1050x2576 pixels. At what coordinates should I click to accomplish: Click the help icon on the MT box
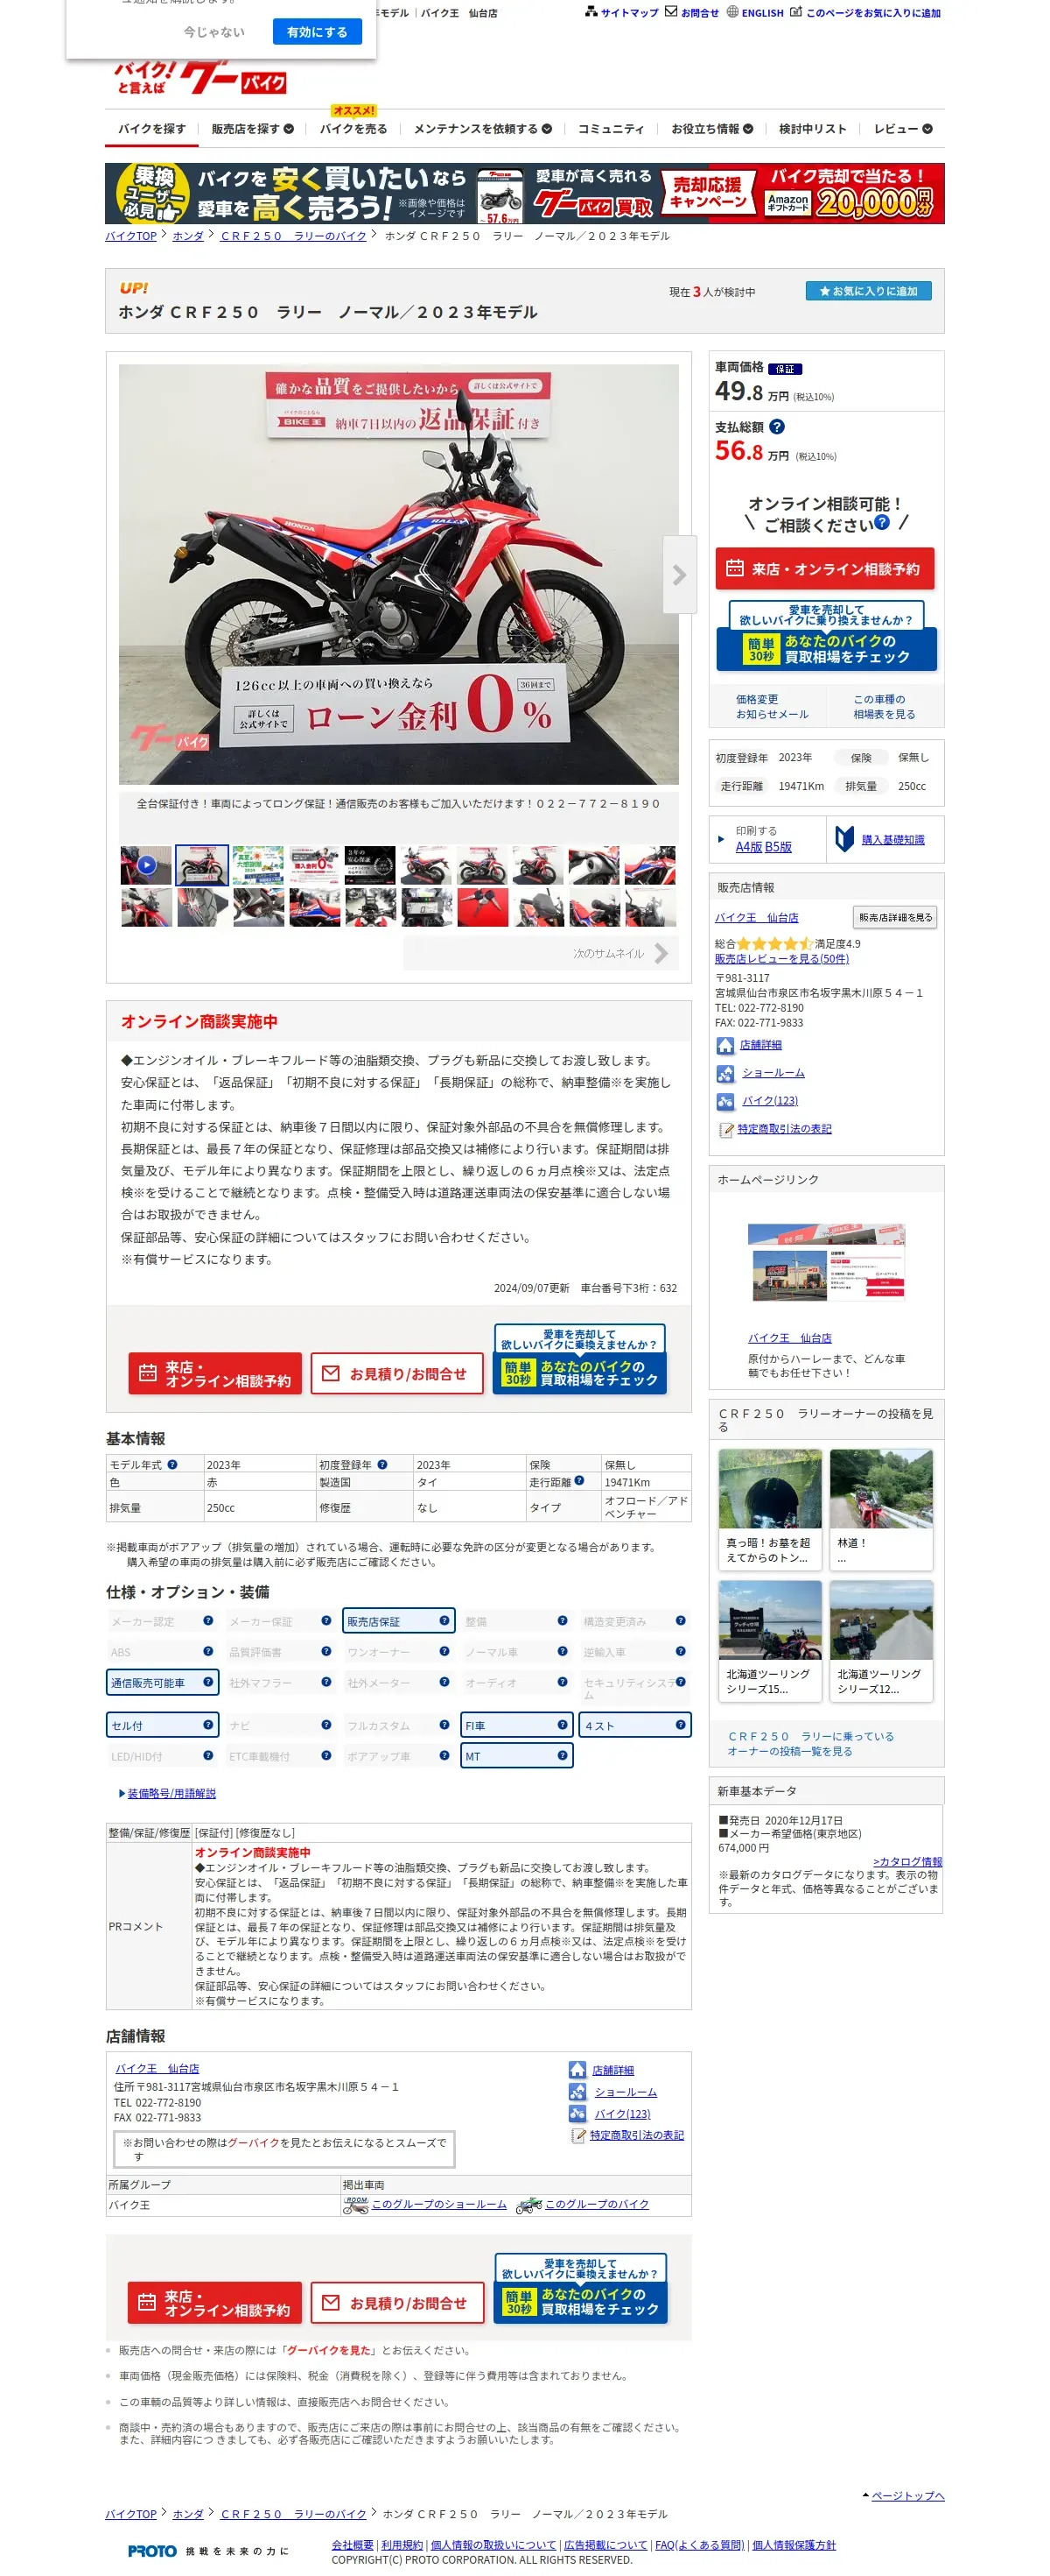563,1755
